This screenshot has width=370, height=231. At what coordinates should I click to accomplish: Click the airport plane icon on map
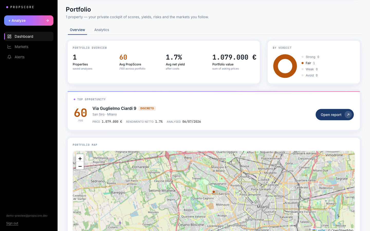pos(120,223)
